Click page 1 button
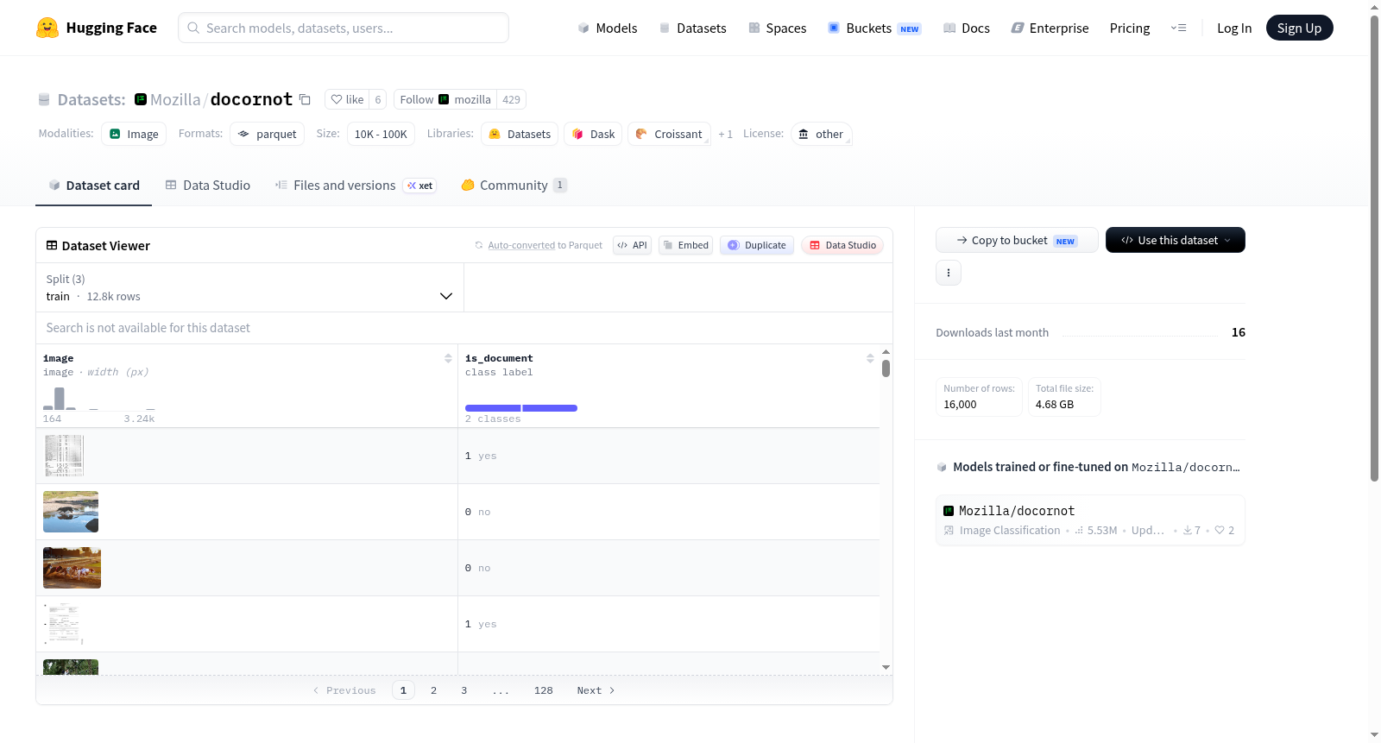The image size is (1381, 743). [x=403, y=690]
